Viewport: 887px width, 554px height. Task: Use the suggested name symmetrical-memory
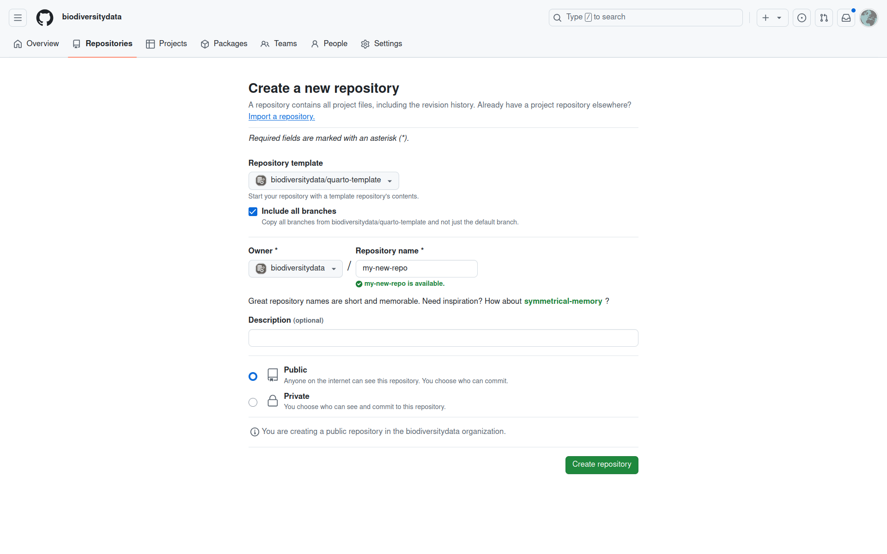click(563, 301)
